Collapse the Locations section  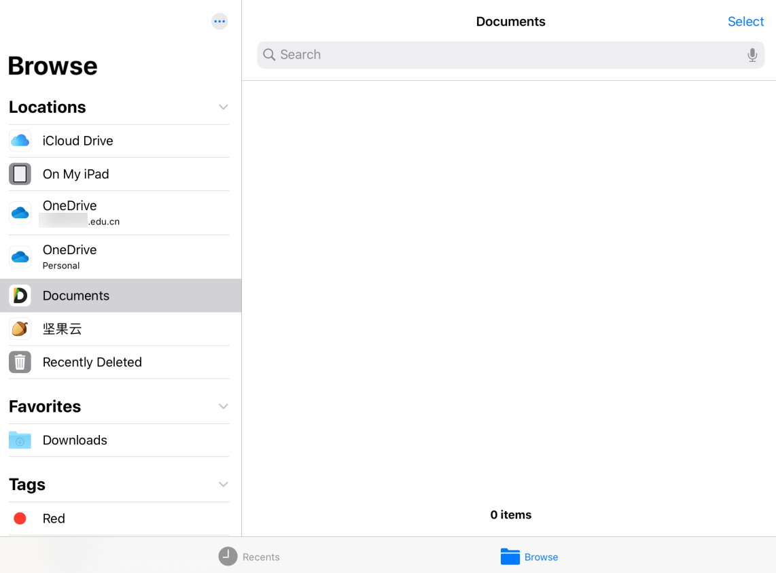point(223,107)
